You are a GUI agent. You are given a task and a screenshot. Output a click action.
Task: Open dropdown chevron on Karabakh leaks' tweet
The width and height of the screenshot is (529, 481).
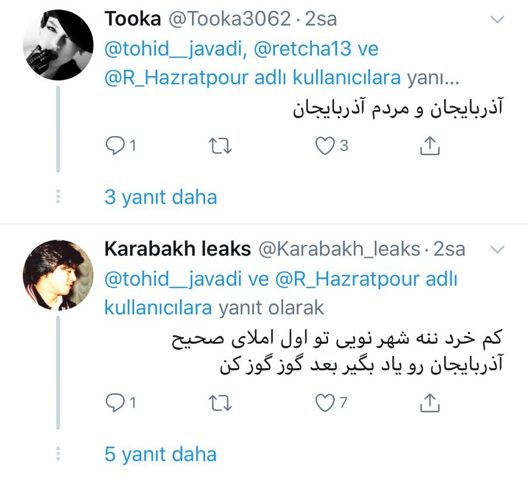coord(498,250)
